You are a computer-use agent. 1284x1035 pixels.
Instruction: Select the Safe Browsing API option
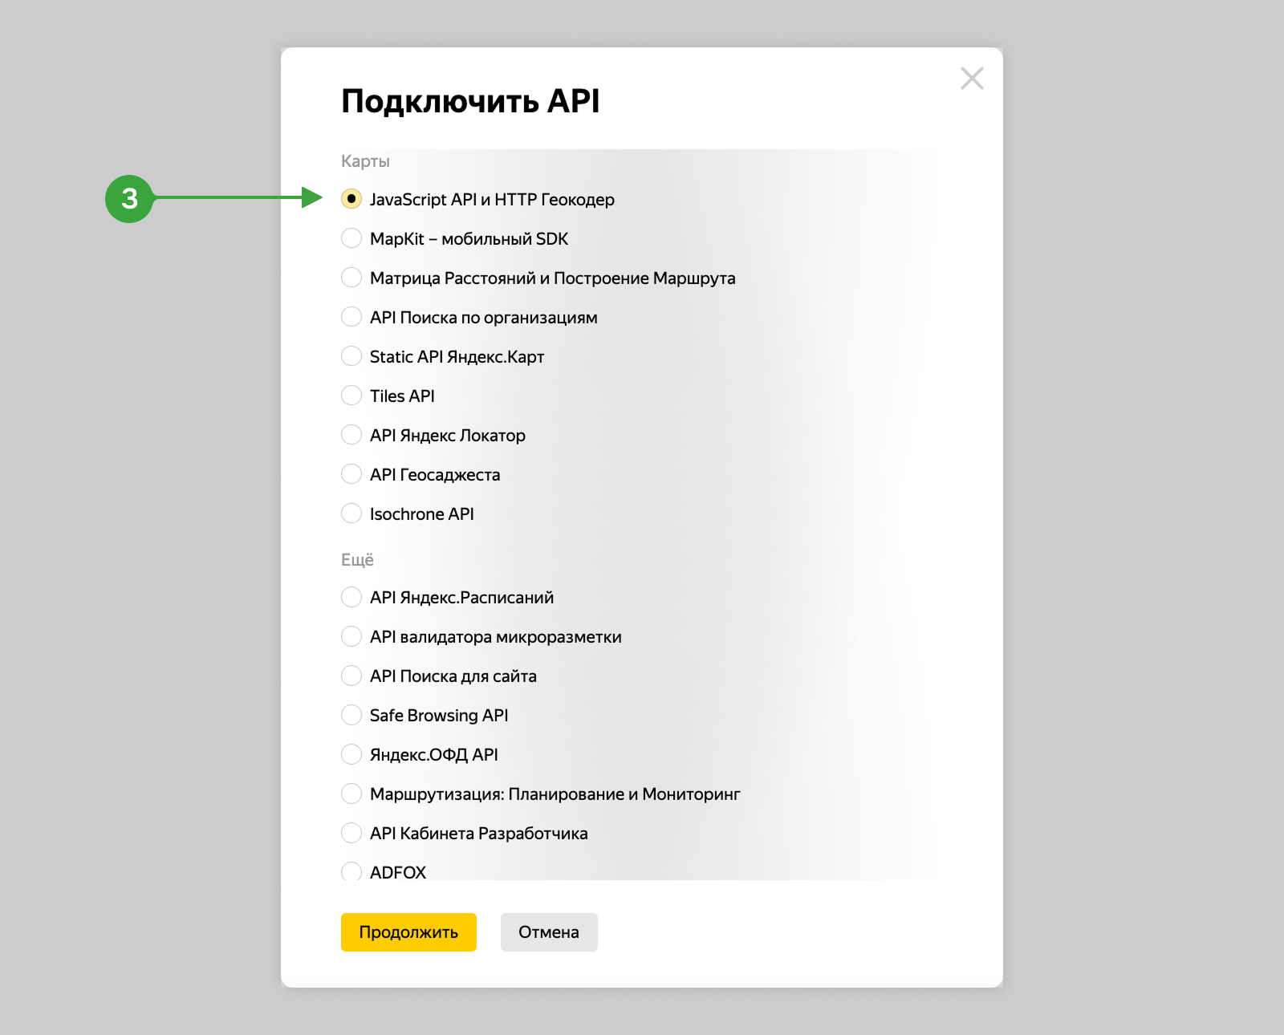click(351, 715)
